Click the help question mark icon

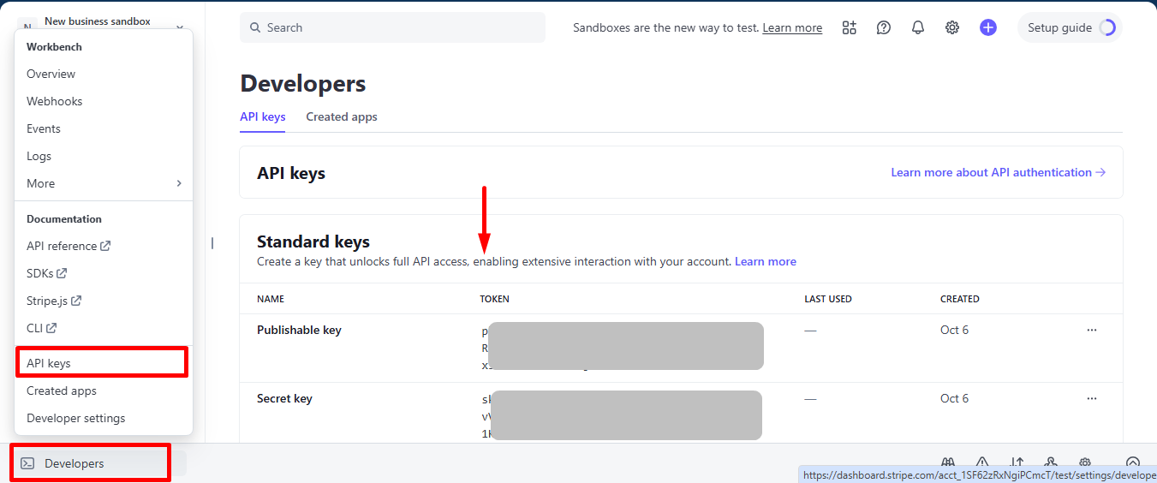[884, 27]
